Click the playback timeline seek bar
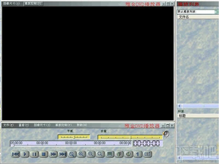Image resolution: width=219 pixels, height=164 pixels. [71, 144]
